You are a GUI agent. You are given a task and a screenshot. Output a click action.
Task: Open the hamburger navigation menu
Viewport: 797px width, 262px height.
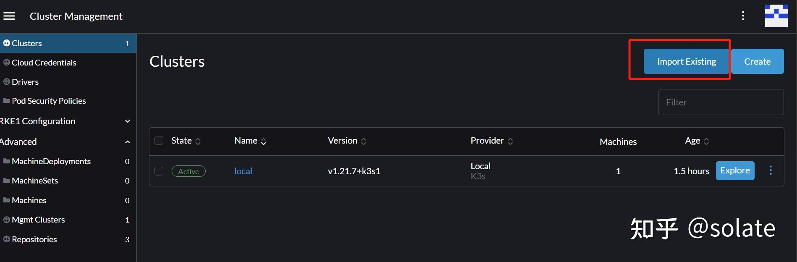click(x=9, y=16)
